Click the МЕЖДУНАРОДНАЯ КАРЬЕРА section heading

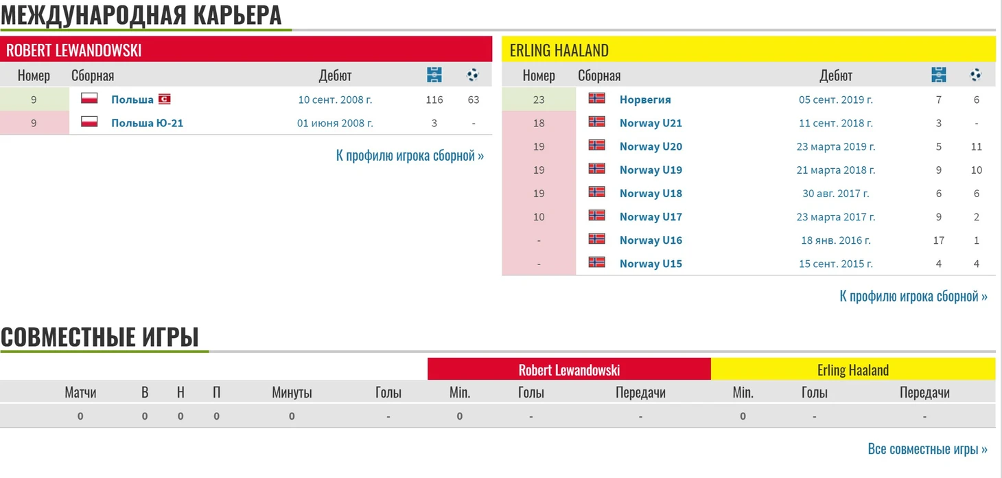(x=141, y=14)
